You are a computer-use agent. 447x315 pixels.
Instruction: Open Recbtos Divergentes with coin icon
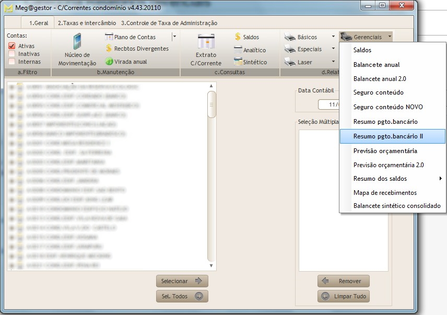click(x=110, y=49)
